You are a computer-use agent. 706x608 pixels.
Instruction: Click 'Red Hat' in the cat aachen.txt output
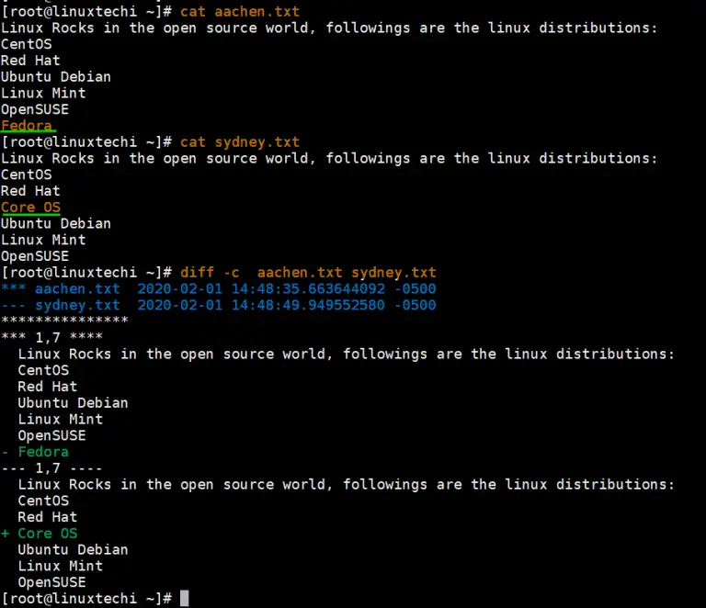pyautogui.click(x=30, y=61)
